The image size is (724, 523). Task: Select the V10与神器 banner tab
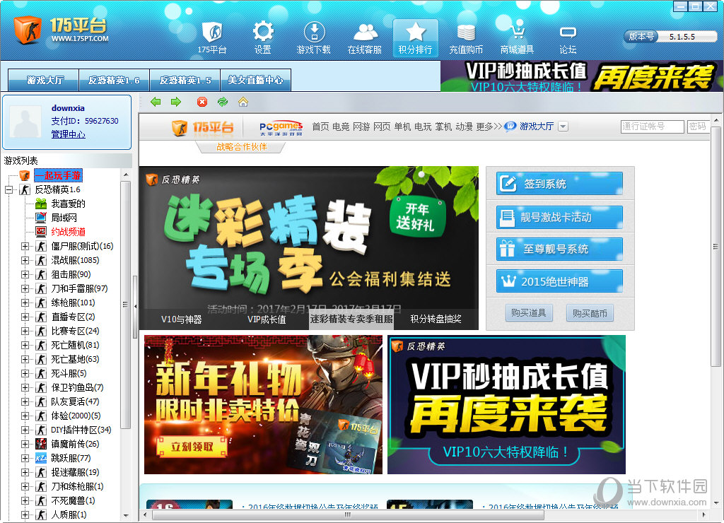(x=182, y=319)
